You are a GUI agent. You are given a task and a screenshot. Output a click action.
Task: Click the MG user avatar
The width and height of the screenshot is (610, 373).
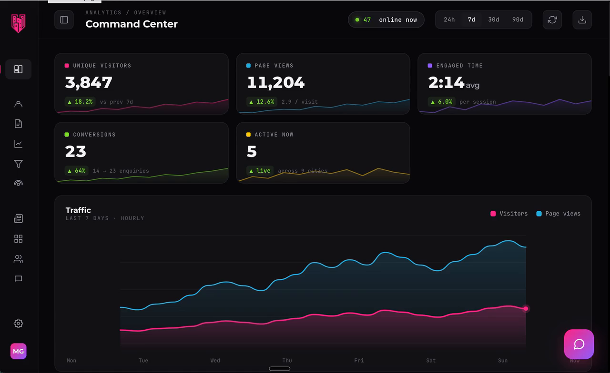click(x=18, y=351)
